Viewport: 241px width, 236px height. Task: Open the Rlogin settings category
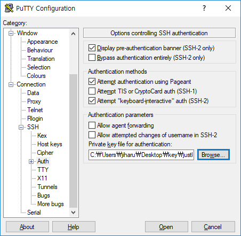pyautogui.click(x=35, y=119)
